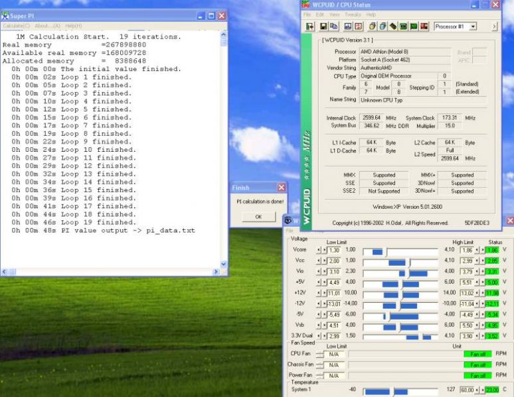
Task: Click the black chip icon in WCPUID toolbar
Action: click(x=393, y=27)
